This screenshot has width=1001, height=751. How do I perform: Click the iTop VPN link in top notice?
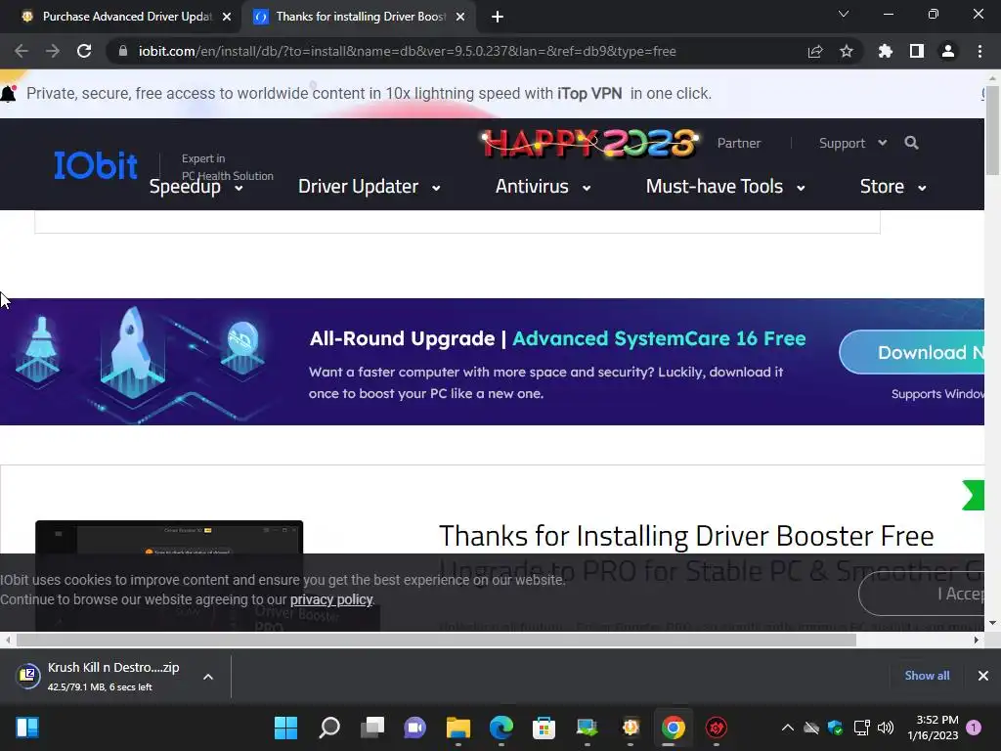click(589, 93)
